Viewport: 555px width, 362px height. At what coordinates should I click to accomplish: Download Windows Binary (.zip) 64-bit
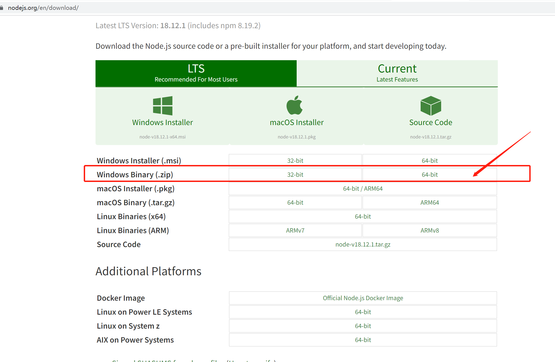[430, 175]
